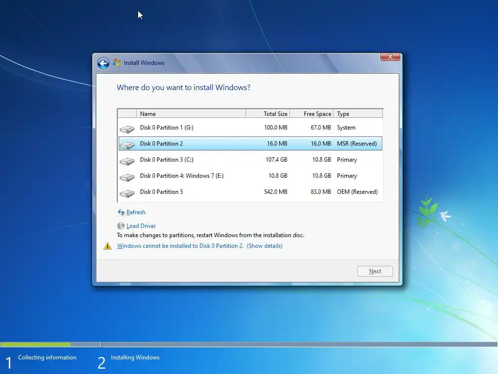Click the 100.0 MB total size cell
The width and height of the screenshot is (498, 374).
[276, 128]
